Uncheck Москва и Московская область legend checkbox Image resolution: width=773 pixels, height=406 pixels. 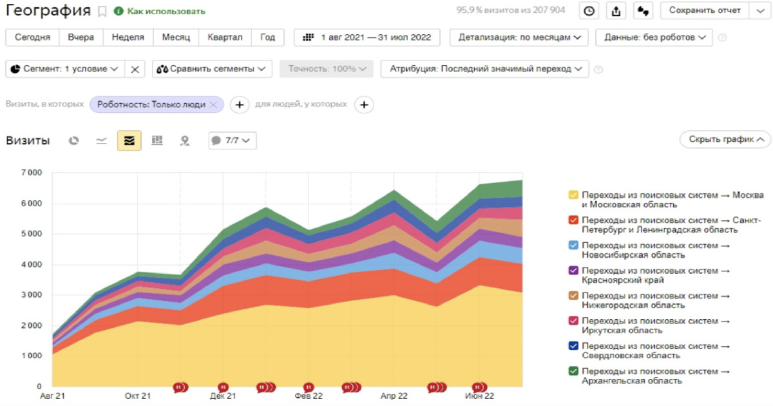(x=573, y=195)
